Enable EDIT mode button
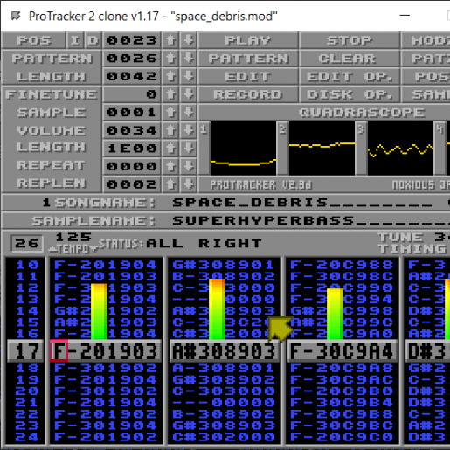 pos(248,76)
